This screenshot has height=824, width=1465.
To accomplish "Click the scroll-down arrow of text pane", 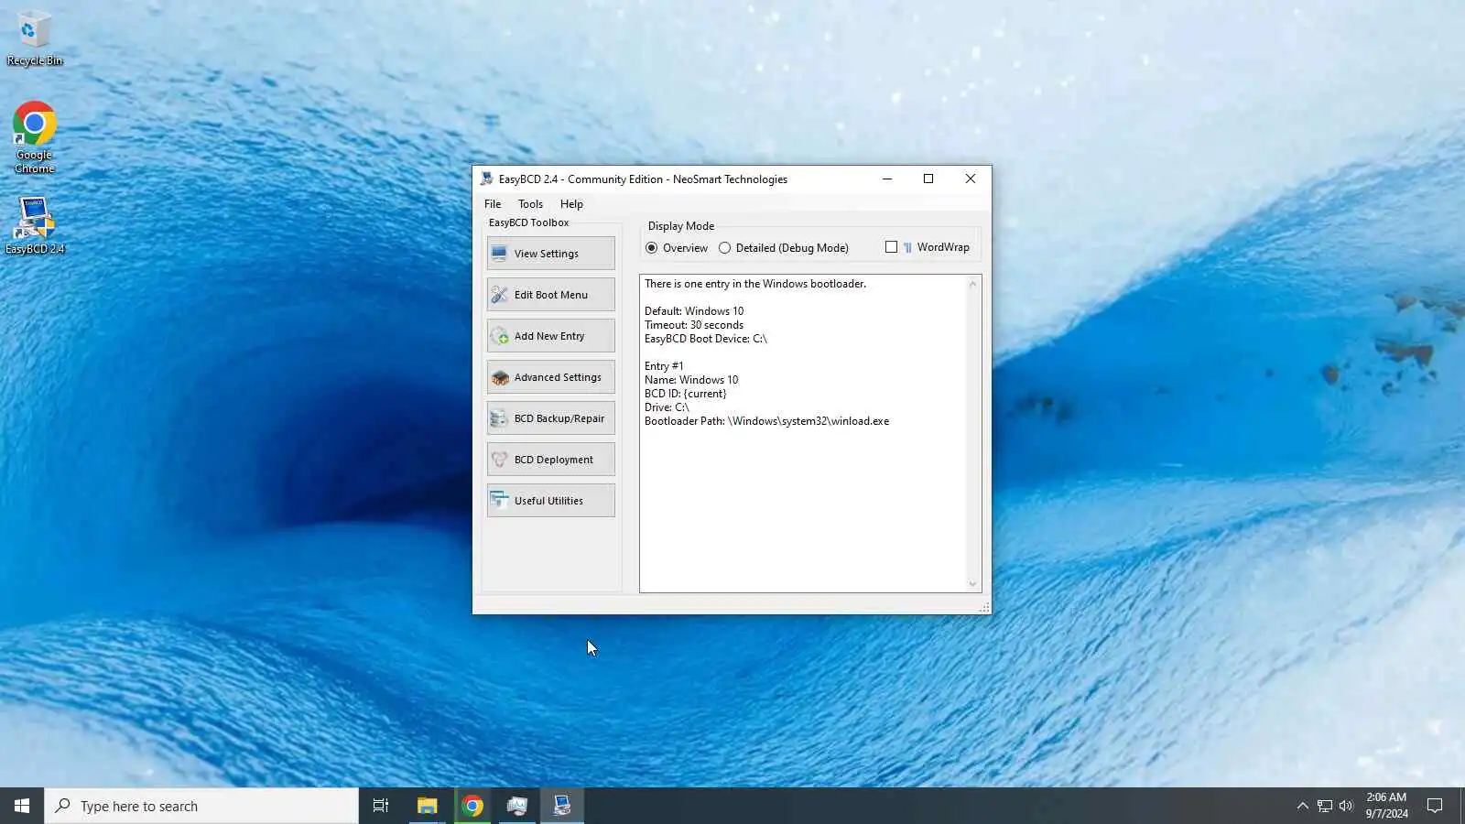I will (x=972, y=584).
